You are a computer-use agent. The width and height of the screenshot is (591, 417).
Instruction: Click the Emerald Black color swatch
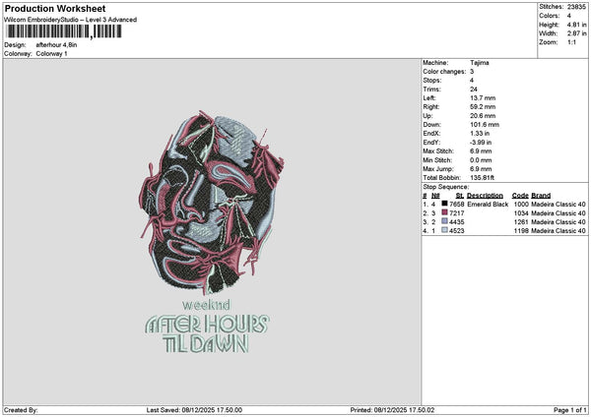click(445, 204)
